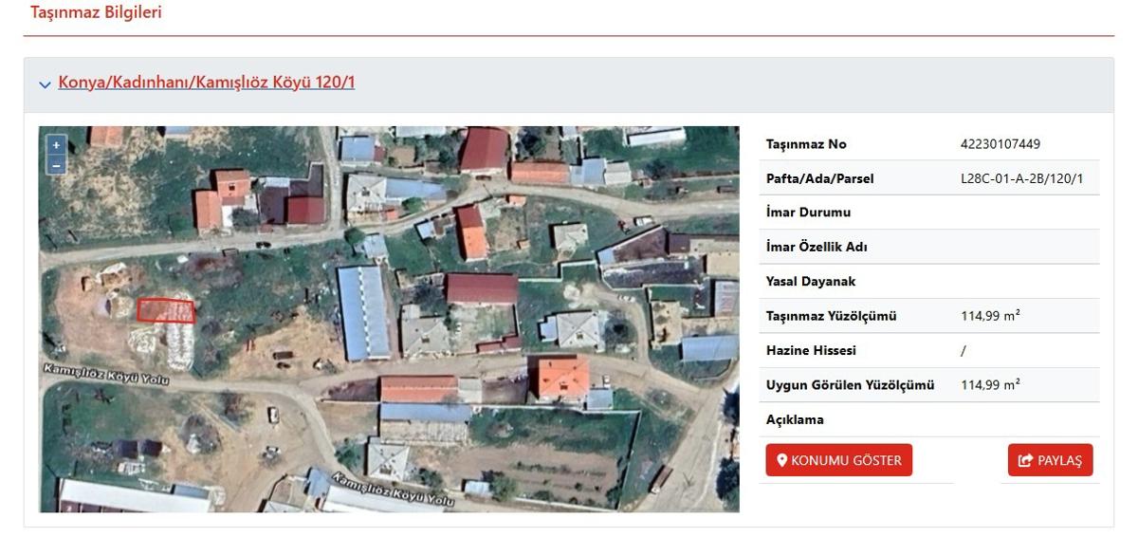Viewport: 1138px width, 537px height.
Task: Click the KONUMU GÖSTER button
Action: coord(839,460)
